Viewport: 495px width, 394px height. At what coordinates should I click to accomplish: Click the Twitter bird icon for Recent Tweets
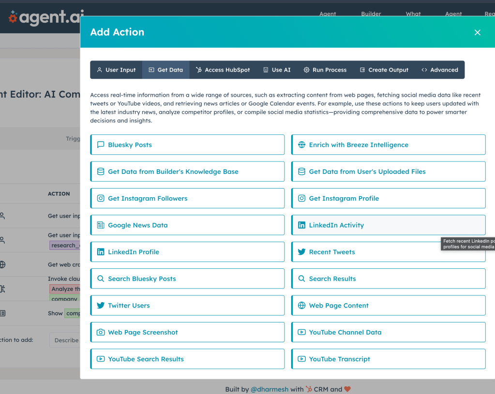(x=301, y=252)
